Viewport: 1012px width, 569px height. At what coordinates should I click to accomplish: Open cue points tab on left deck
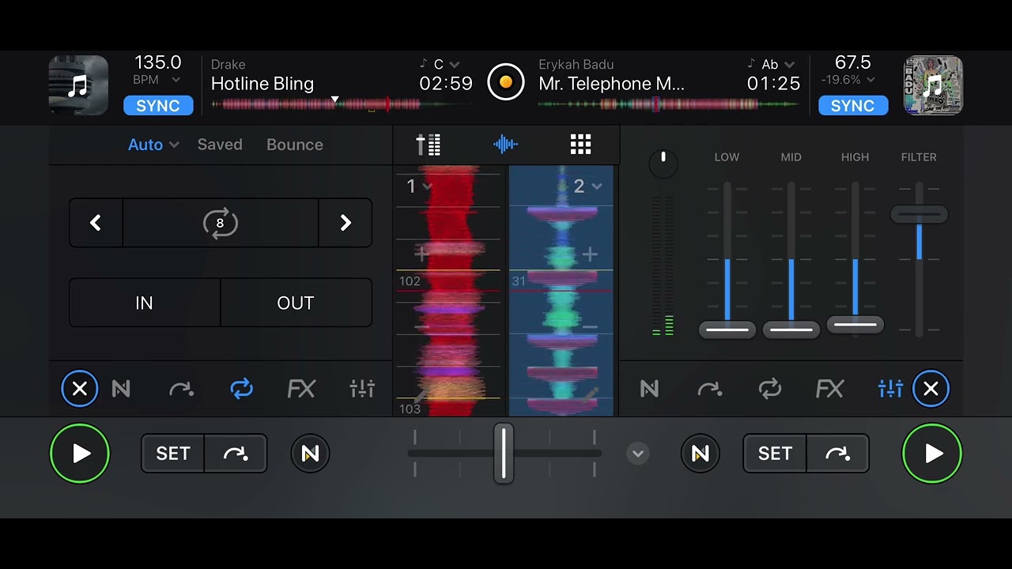[x=181, y=389]
